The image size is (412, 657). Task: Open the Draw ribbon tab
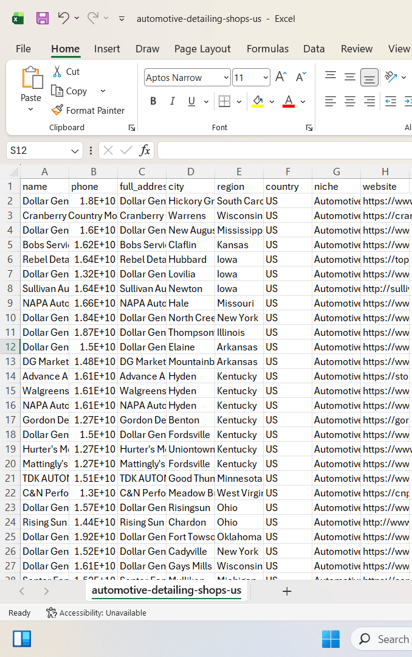click(x=148, y=49)
